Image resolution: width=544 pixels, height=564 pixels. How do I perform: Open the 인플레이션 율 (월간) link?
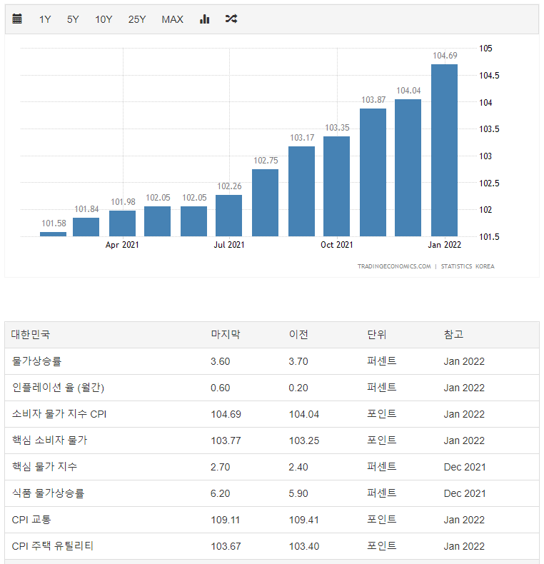(58, 388)
